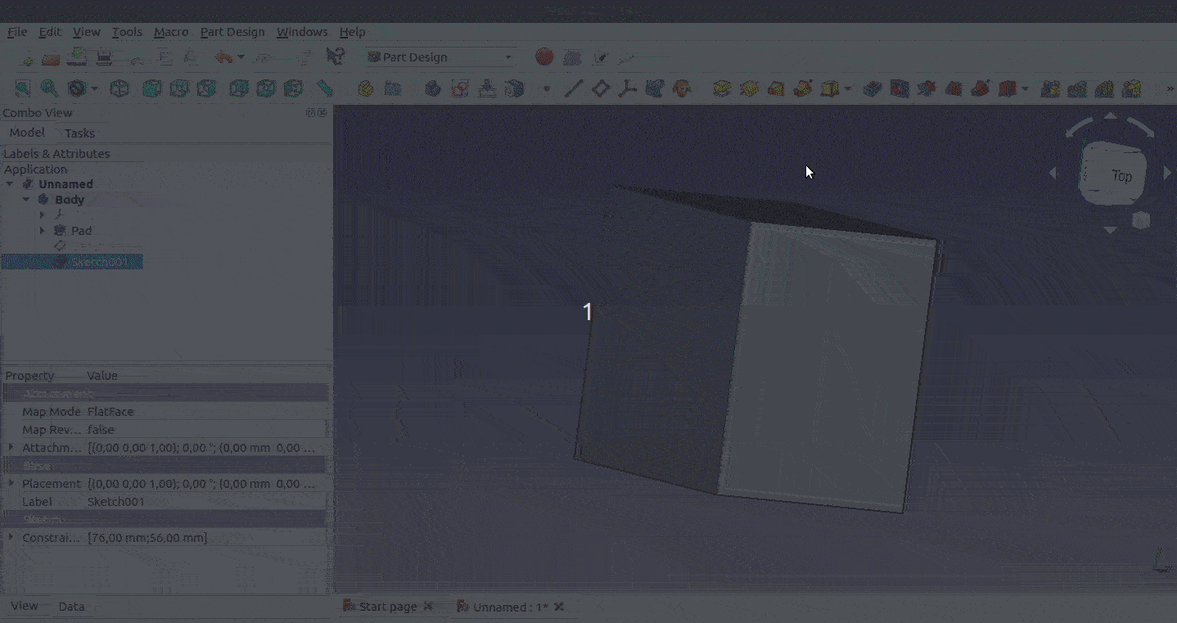Switch to the Tasks tab
Screen dimensions: 1177x623
tap(79, 133)
